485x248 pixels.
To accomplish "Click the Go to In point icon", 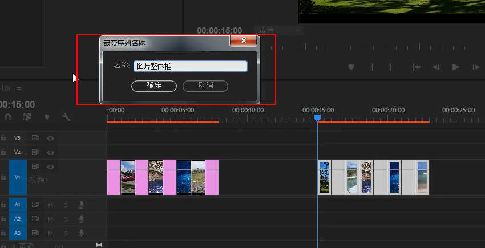I will (417, 67).
